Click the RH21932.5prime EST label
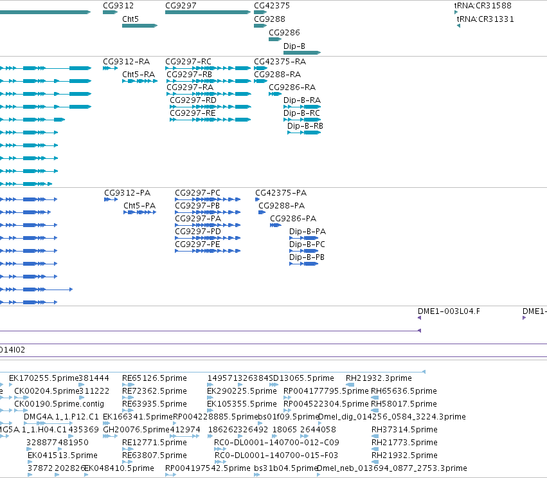This screenshot has width=547, height=478. [x=405, y=455]
